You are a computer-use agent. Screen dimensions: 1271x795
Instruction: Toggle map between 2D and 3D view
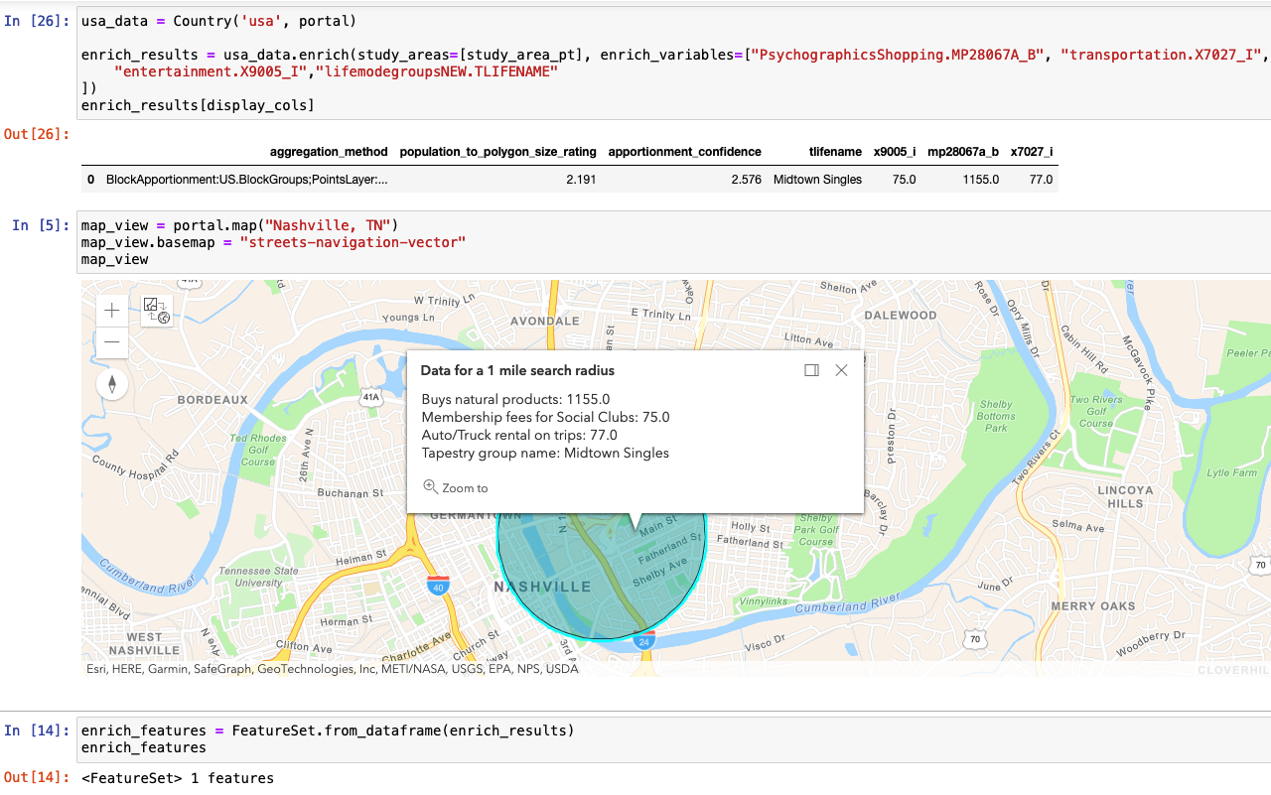coord(157,311)
